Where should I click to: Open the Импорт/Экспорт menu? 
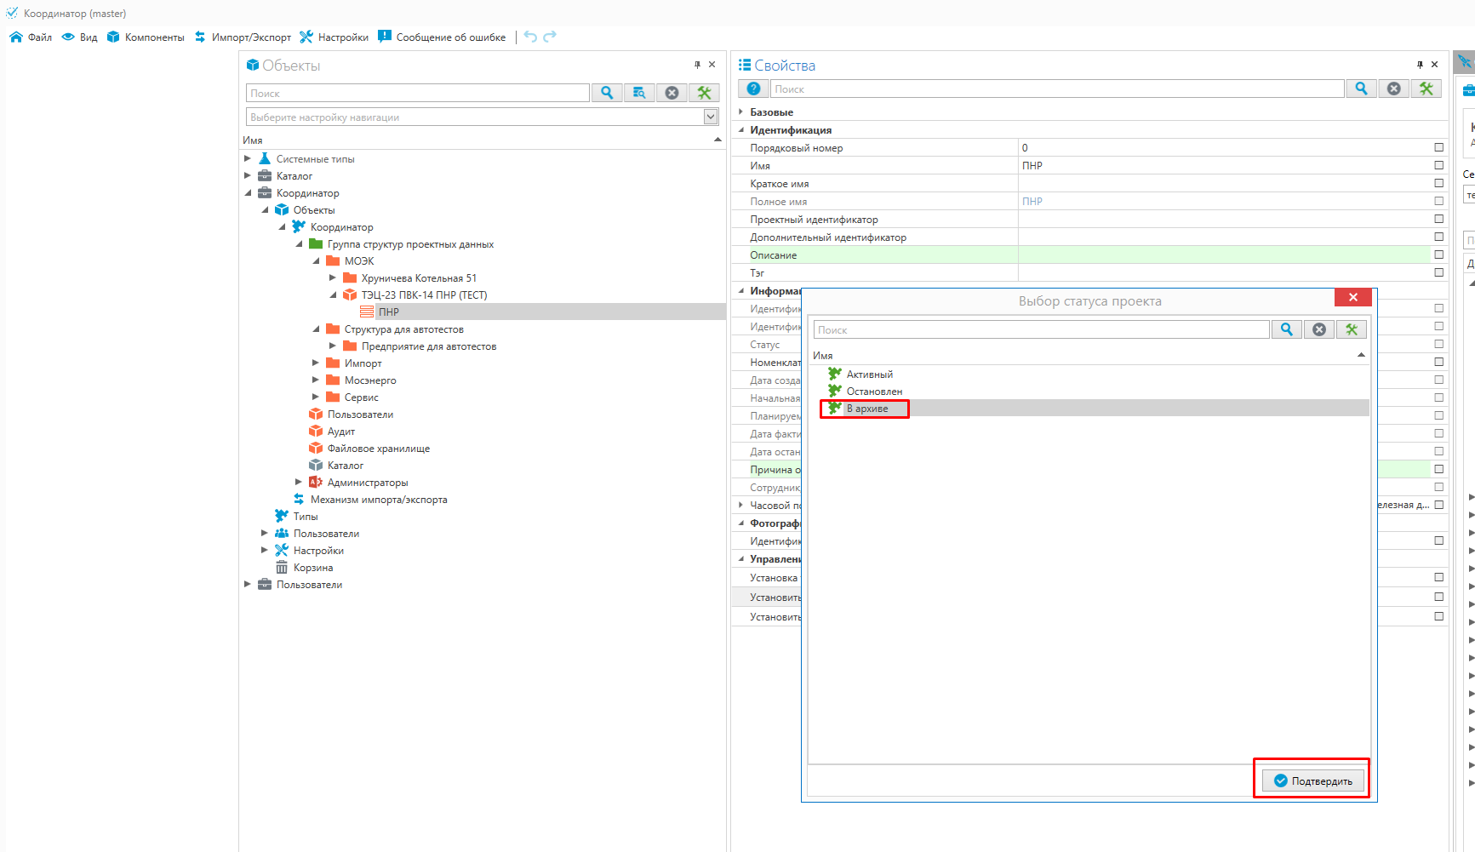(x=243, y=37)
